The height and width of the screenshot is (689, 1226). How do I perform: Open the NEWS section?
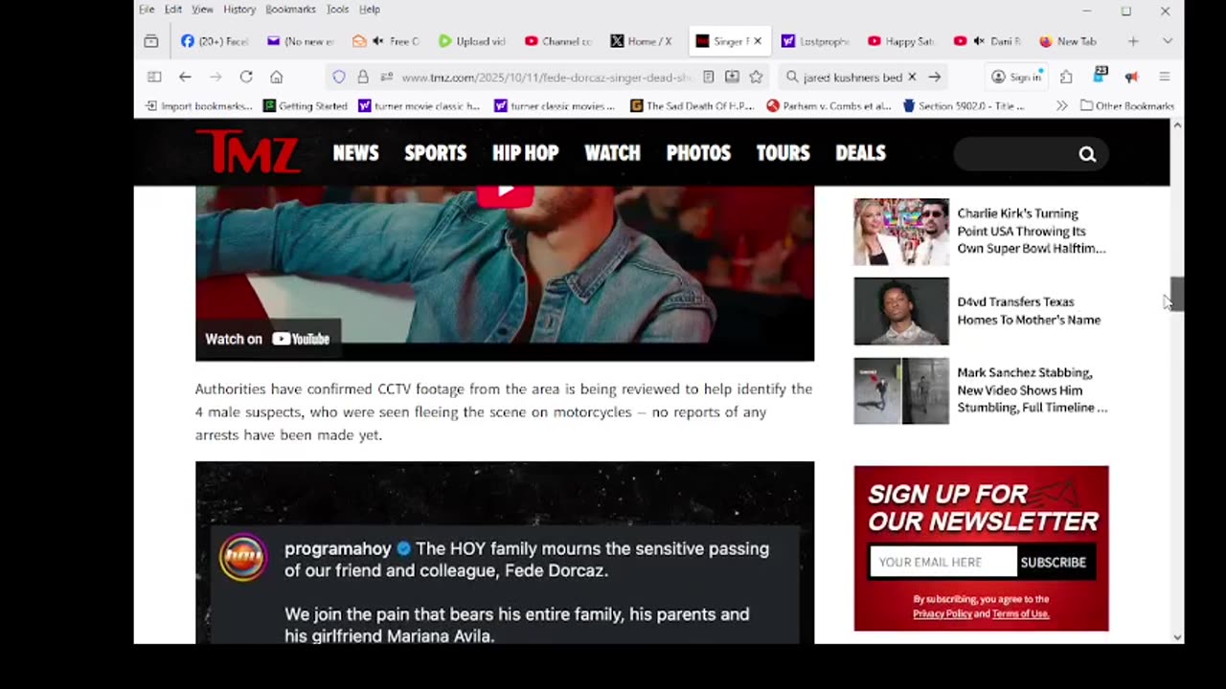click(x=356, y=153)
